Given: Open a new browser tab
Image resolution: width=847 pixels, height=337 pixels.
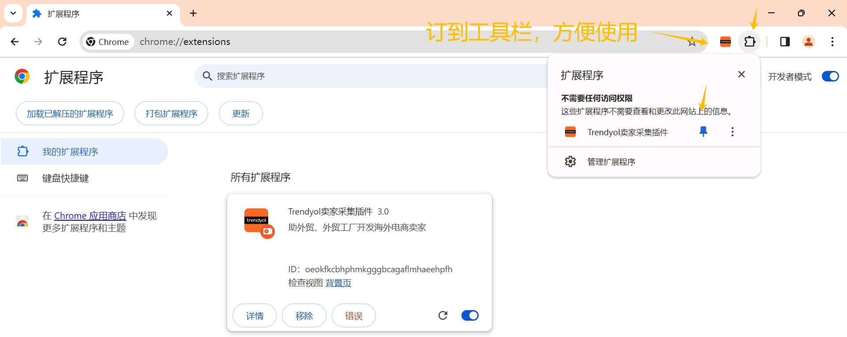Looking at the screenshot, I should [193, 13].
